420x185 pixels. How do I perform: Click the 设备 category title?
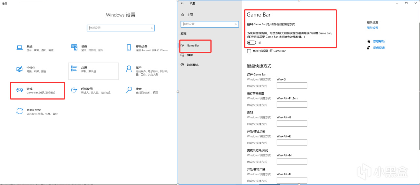(x=84, y=46)
